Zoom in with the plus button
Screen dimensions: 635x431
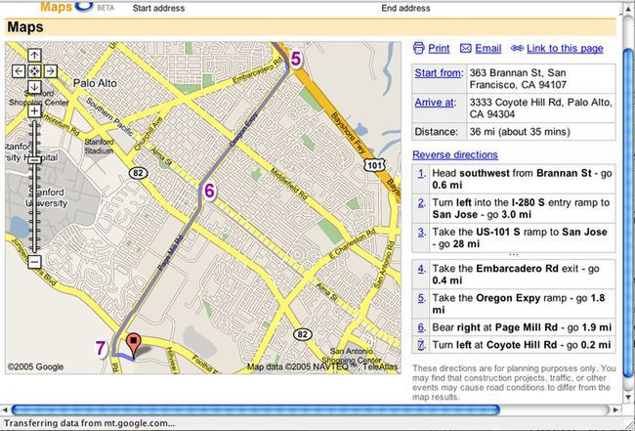(x=35, y=111)
